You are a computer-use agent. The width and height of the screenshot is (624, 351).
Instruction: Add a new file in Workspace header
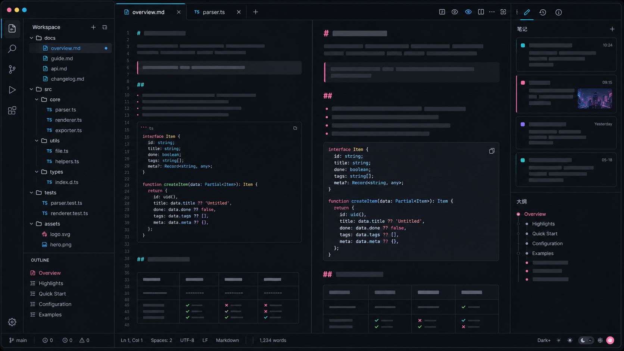click(x=93, y=27)
